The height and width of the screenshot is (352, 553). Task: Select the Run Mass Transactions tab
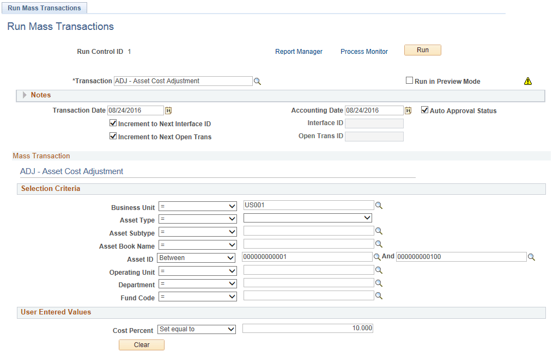click(44, 8)
